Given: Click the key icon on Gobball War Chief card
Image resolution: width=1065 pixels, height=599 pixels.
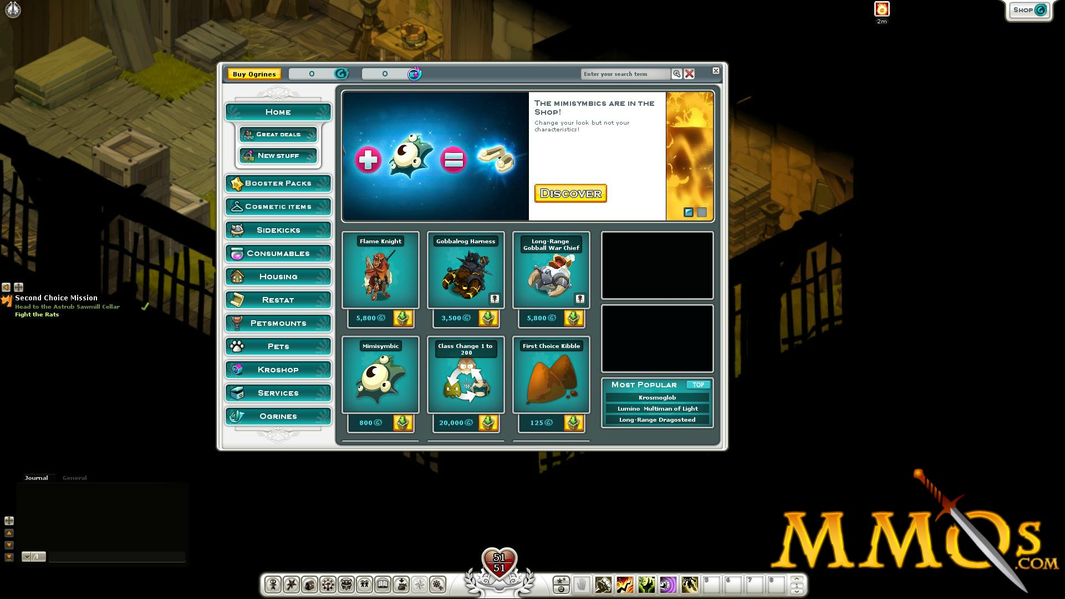Looking at the screenshot, I should point(580,299).
